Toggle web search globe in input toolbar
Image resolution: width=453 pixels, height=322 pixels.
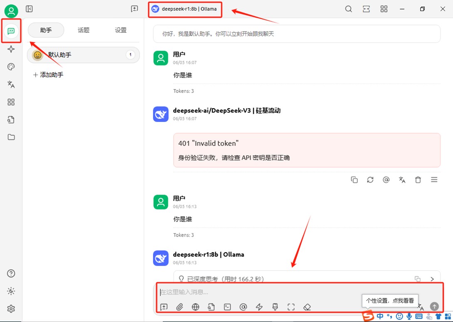click(x=196, y=307)
